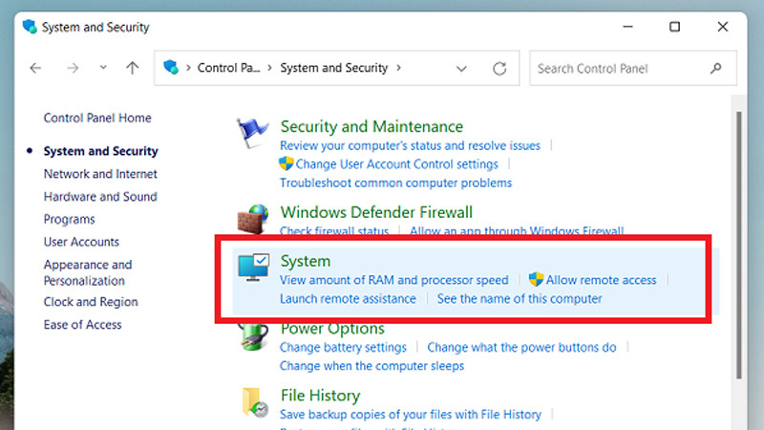764x430 pixels.
Task: Go up one level with up arrow
Action: click(133, 69)
